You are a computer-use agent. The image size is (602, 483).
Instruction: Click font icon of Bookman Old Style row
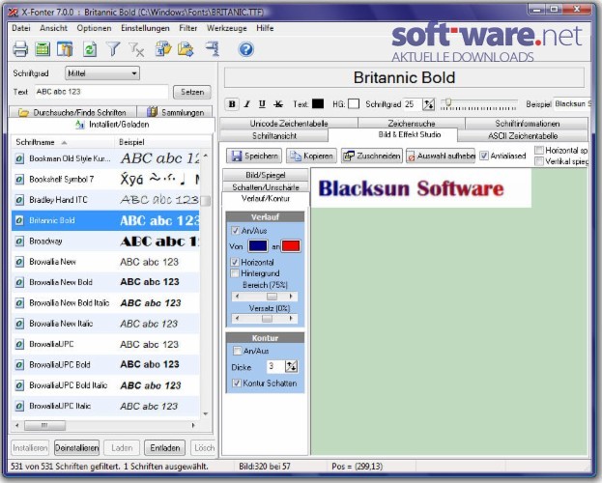[x=19, y=158]
